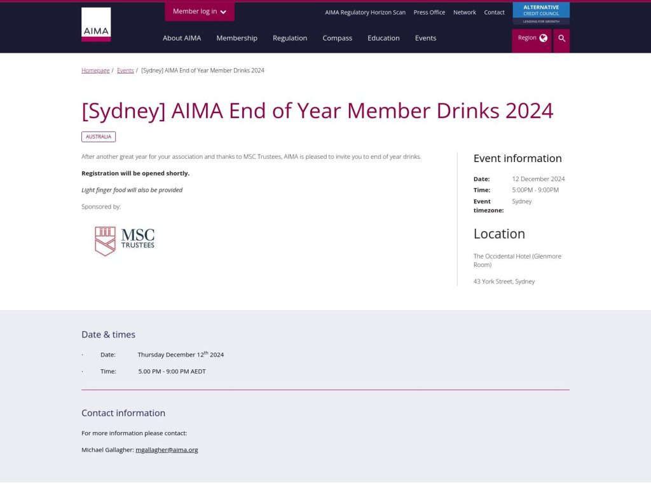The height and width of the screenshot is (488, 651).
Task: Click the search magnifier icon
Action: [561, 39]
